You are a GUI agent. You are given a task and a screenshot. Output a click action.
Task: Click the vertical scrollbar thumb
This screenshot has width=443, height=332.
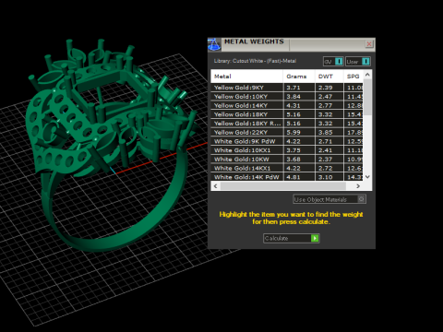click(x=367, y=97)
